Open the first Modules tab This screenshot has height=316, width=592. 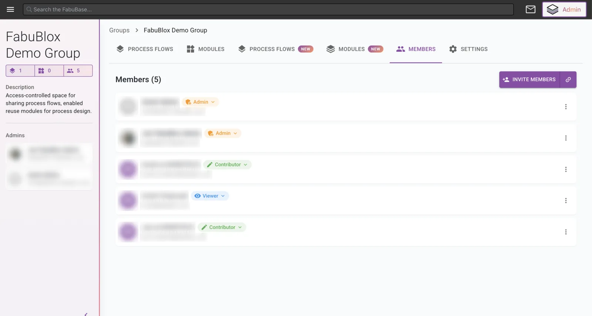click(x=205, y=49)
